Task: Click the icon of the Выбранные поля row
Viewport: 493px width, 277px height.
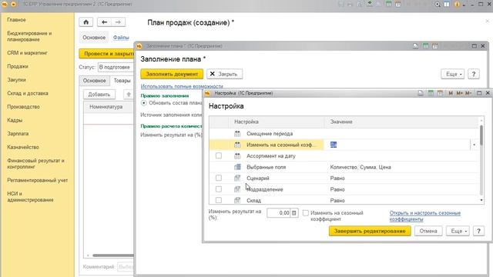Action: (237, 167)
